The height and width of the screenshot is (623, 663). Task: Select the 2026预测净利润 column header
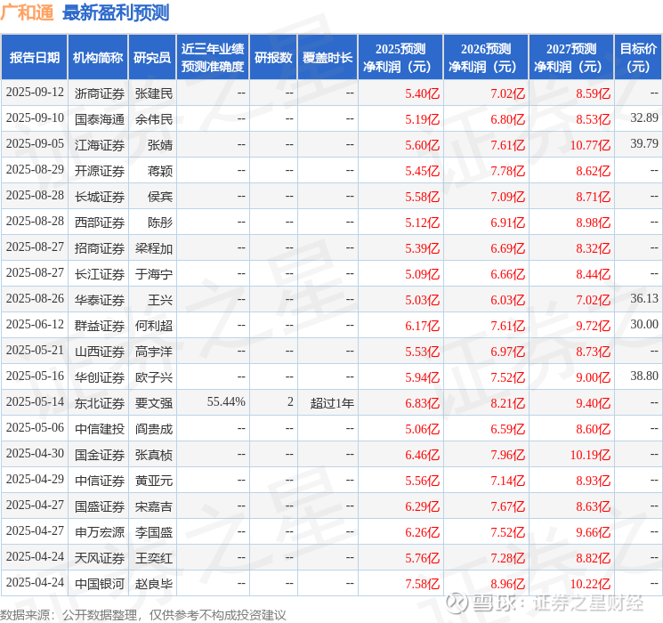pyautogui.click(x=486, y=58)
